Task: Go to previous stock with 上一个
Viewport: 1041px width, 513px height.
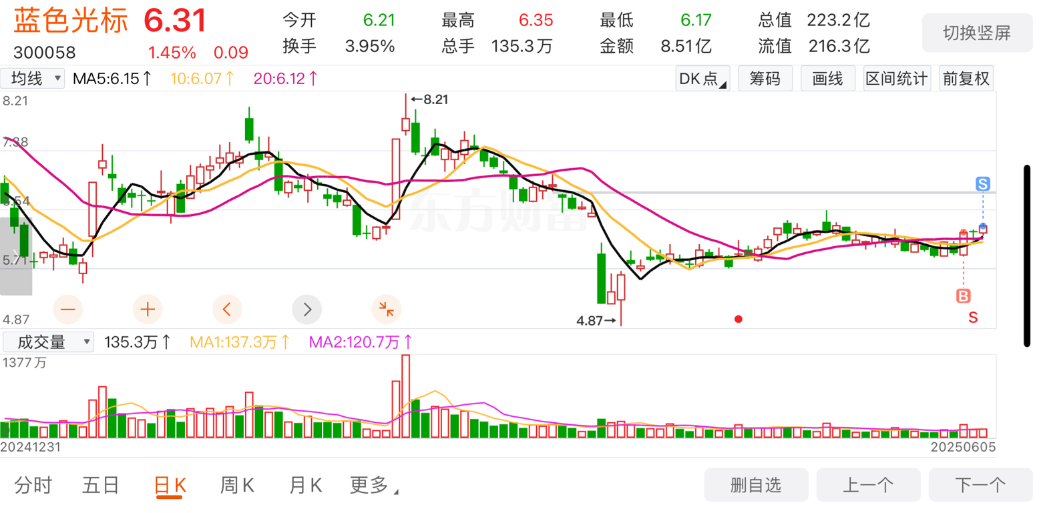Action: tap(868, 485)
